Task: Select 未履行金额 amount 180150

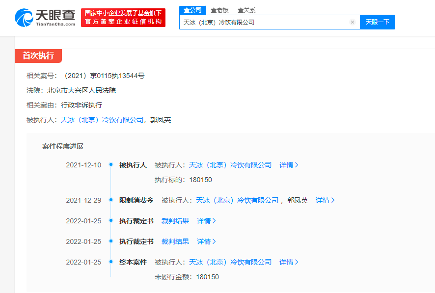Action: point(208,277)
